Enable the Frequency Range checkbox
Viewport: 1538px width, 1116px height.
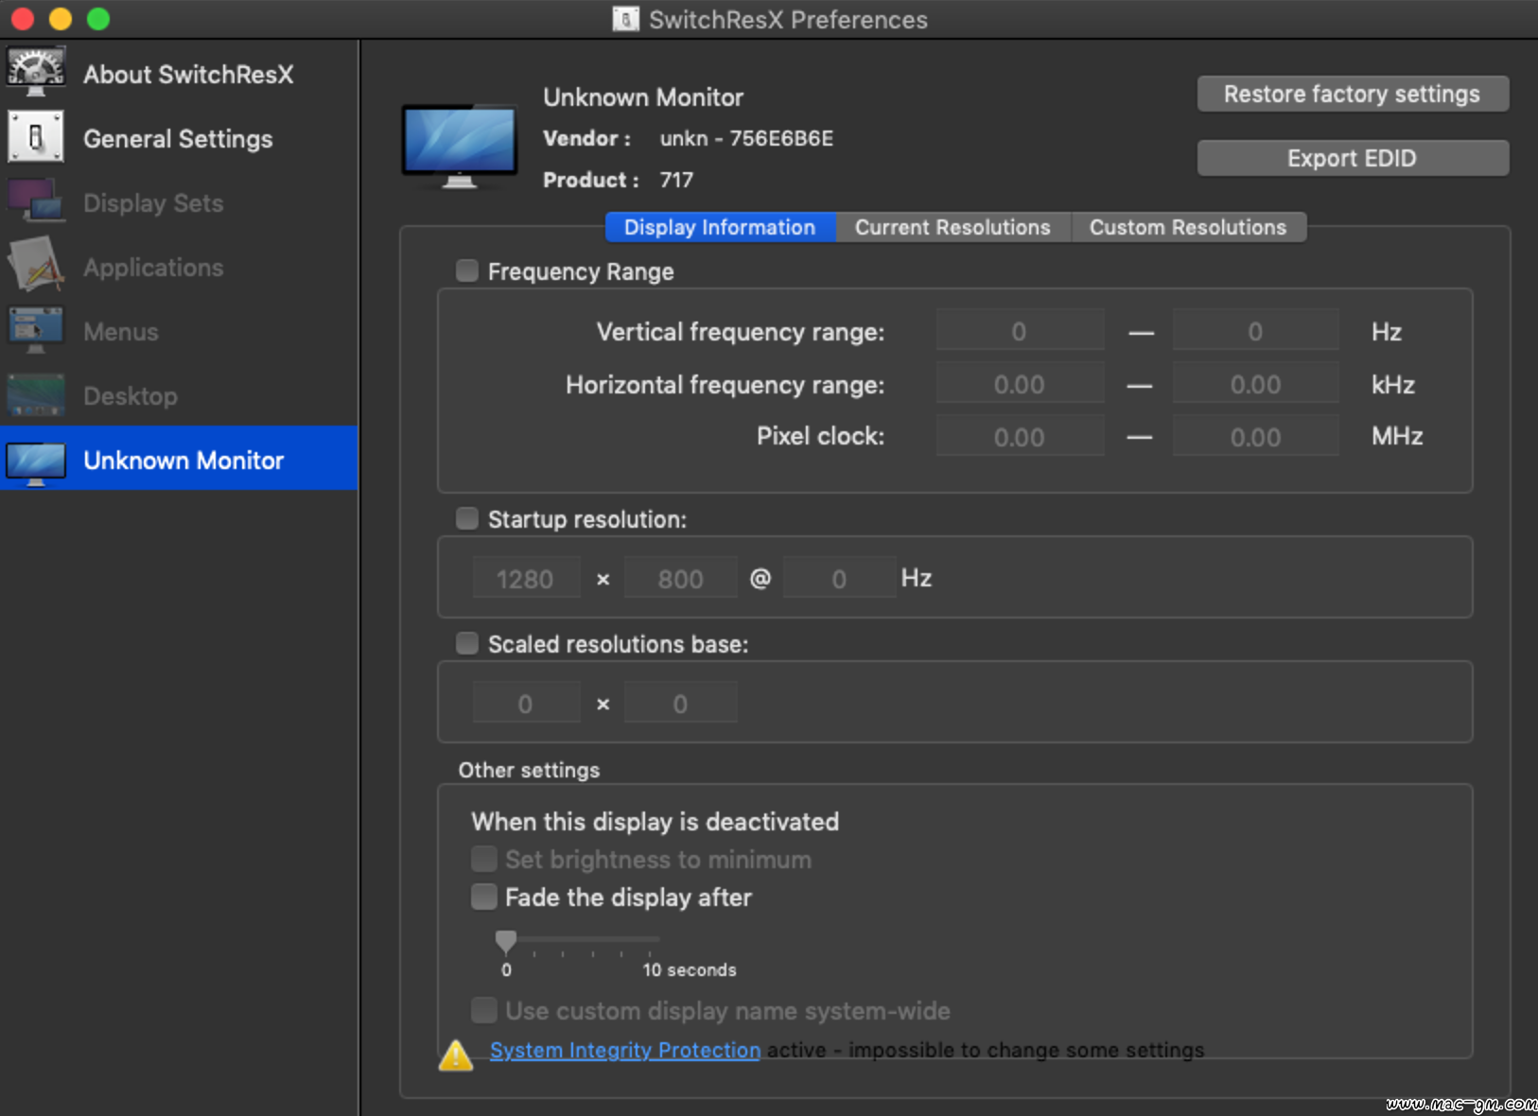coord(467,270)
